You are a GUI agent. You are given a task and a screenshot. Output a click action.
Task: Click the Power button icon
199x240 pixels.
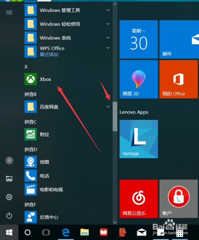(9, 215)
